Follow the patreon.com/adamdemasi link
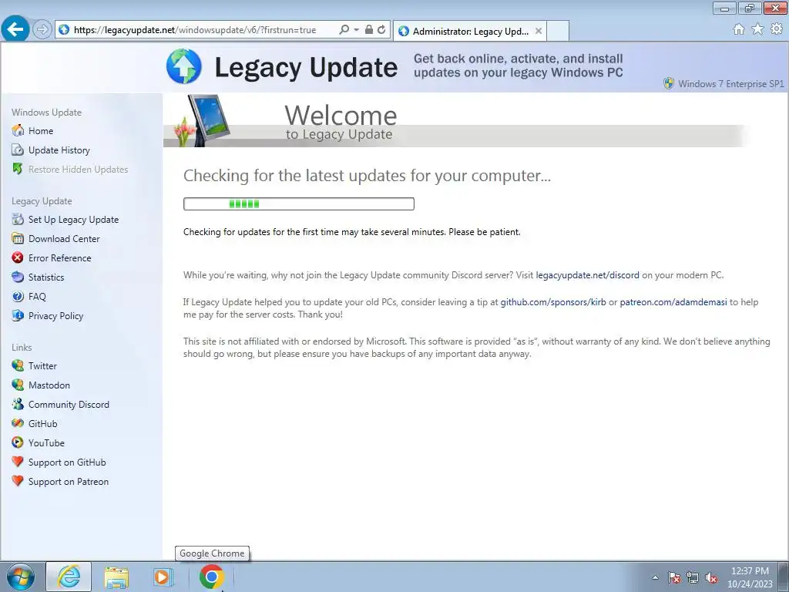The height and width of the screenshot is (592, 789). tap(673, 302)
